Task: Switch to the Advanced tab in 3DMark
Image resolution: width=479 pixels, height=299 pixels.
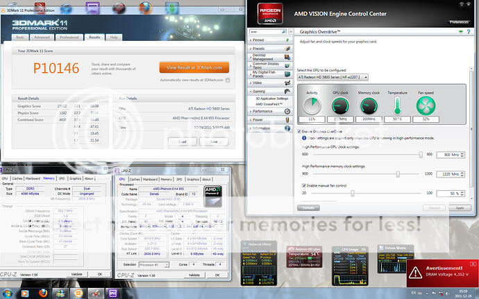Action: click(x=76, y=37)
